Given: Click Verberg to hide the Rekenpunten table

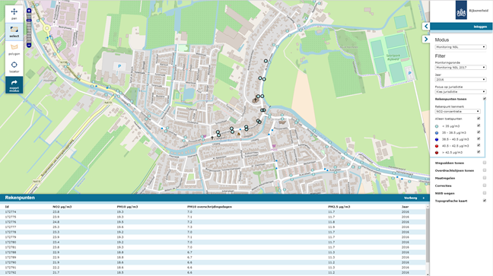Looking at the screenshot, I should 410,198.
